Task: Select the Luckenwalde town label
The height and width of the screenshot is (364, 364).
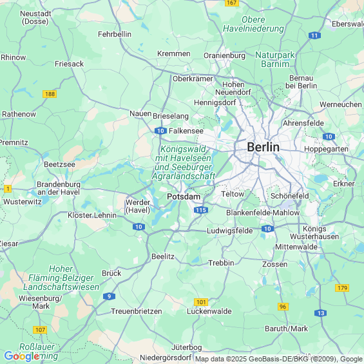Action: click(209, 311)
